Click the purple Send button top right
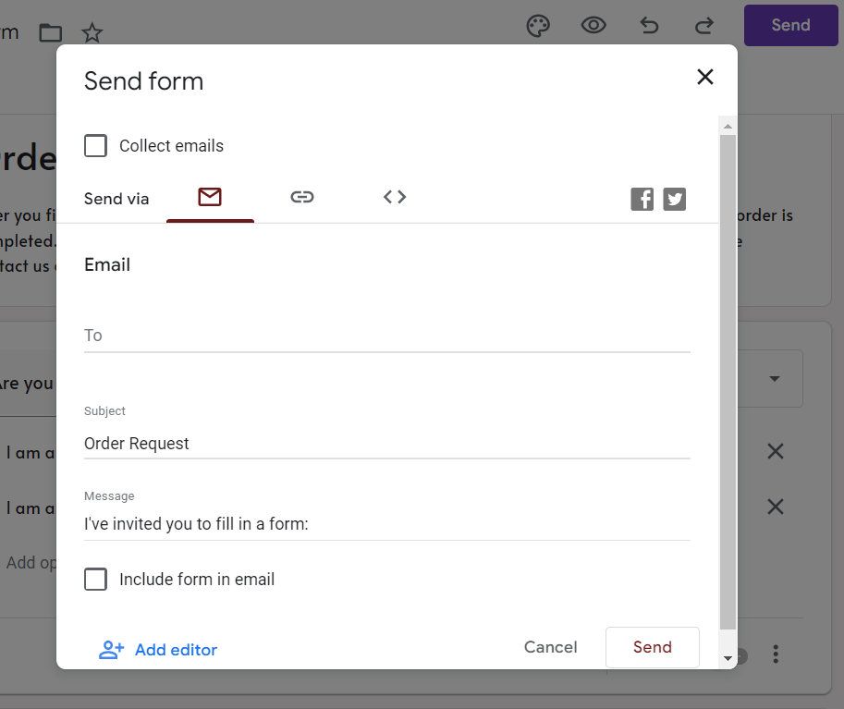 click(790, 25)
